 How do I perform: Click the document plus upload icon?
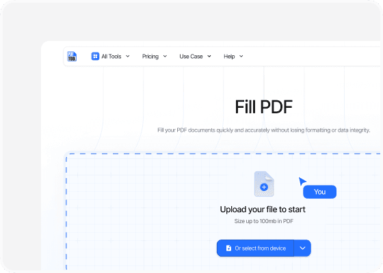pyautogui.click(x=264, y=184)
